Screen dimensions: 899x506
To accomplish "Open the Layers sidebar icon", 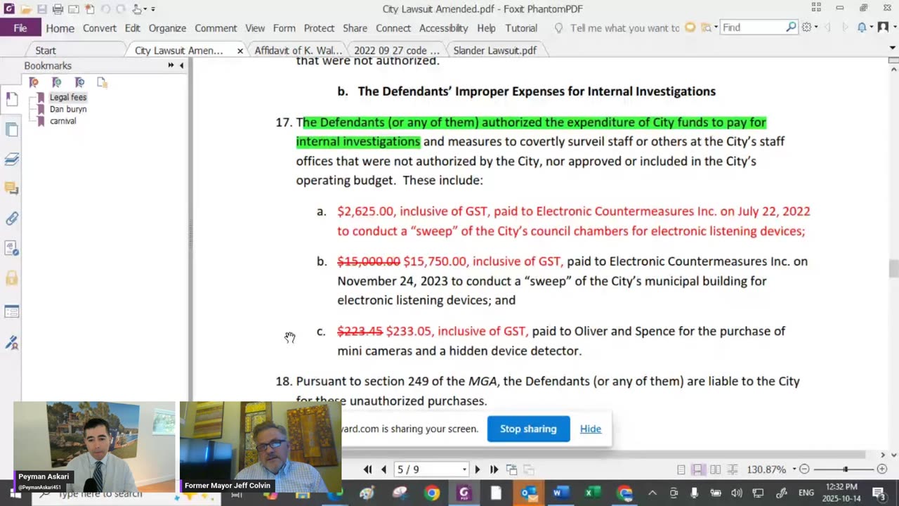I will click(11, 160).
